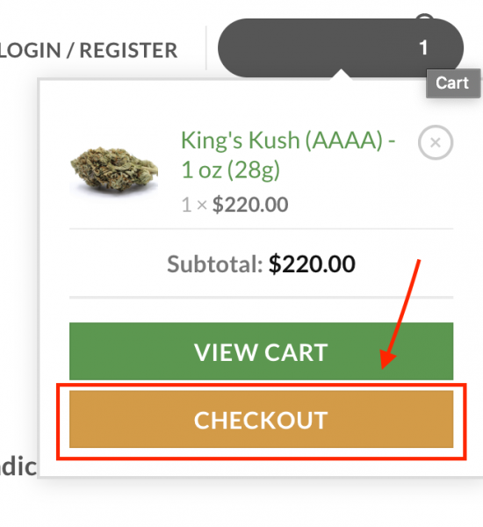Click the partially hidden circle above cart
The height and width of the screenshot is (527, 483).
coord(424,16)
